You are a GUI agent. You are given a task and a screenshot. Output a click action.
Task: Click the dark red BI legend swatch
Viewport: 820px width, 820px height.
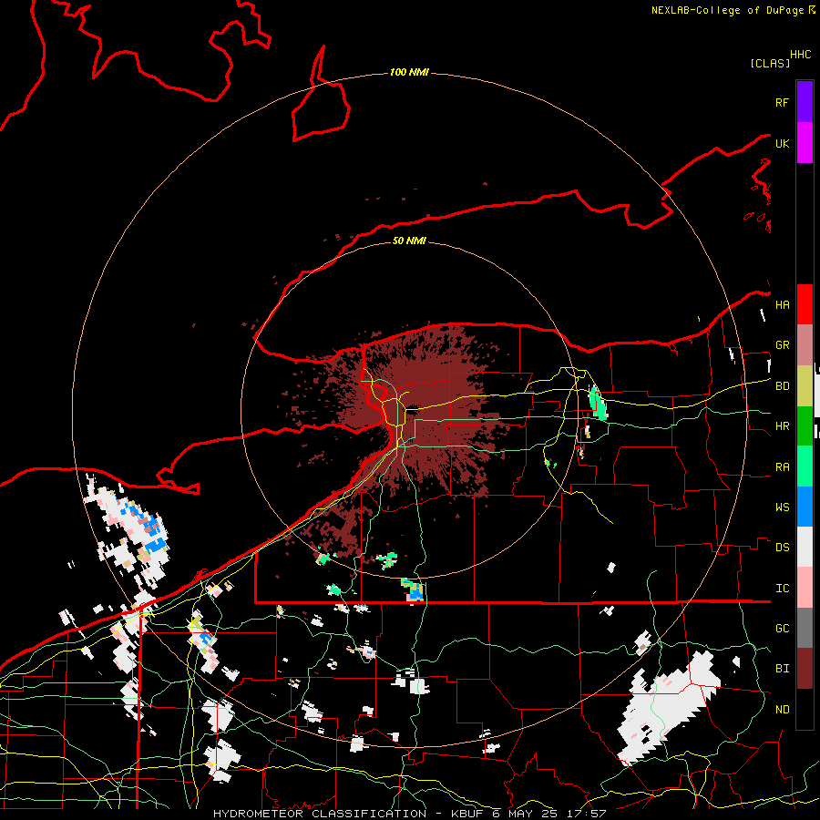tap(805, 669)
